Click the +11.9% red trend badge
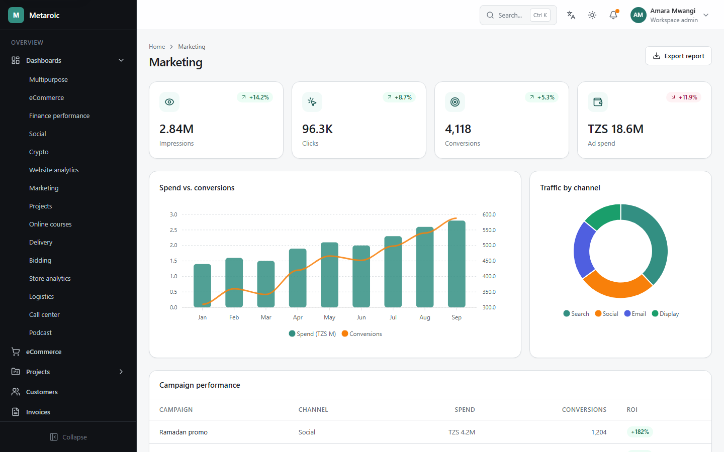This screenshot has width=724, height=452. pyautogui.click(x=684, y=97)
